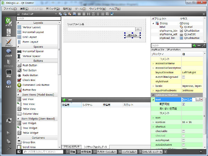Toggle the checked property checkbox
Image resolution: width=208 pixels, height=156 pixels.
183,136
